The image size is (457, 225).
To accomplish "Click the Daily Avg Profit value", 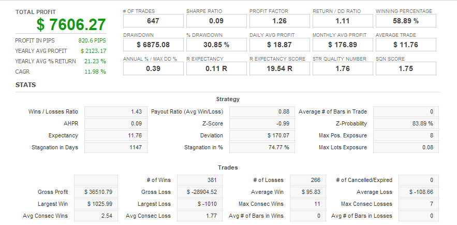I will point(279,45).
